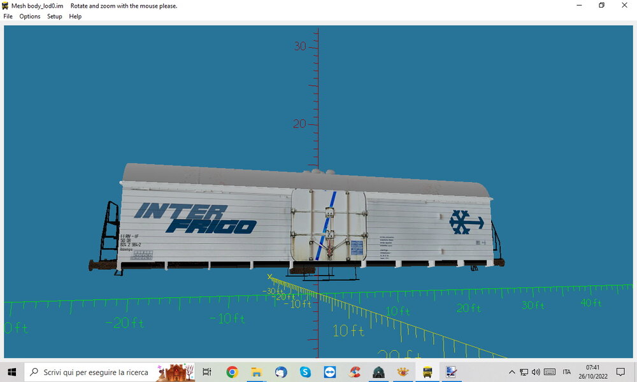
Task: Open the File menu
Action: pyautogui.click(x=8, y=17)
